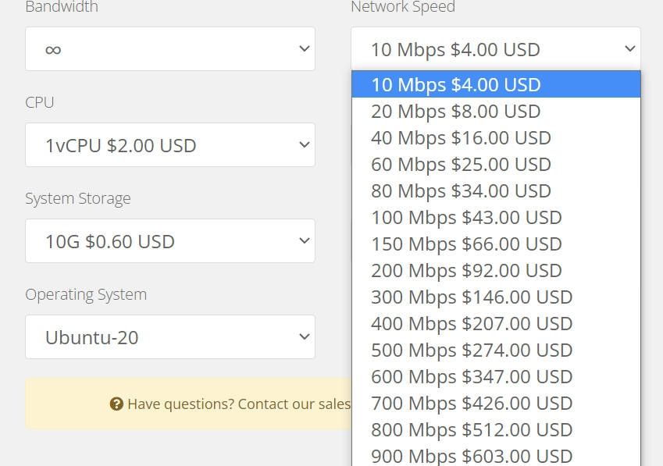Choose 40 Mbps $16.00 USD option
This screenshot has width=663, height=466.
click(x=495, y=137)
